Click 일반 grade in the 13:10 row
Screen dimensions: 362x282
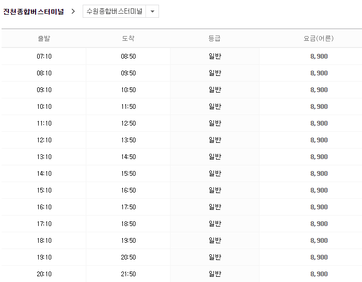[x=215, y=157]
